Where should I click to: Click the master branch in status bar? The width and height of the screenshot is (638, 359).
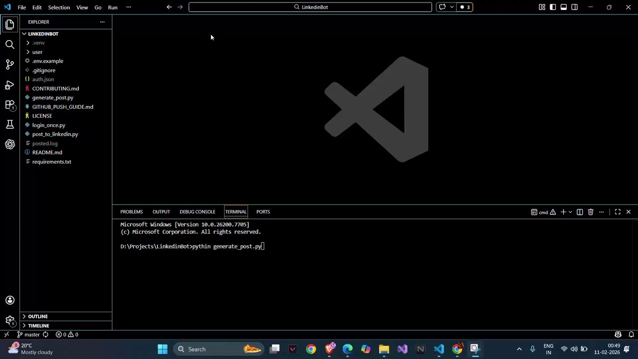click(29, 335)
